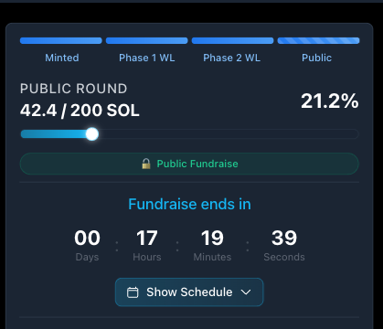Click the 42.4 / 200 SOL amount
Viewport: 383px width, 329px height.
[x=80, y=111]
